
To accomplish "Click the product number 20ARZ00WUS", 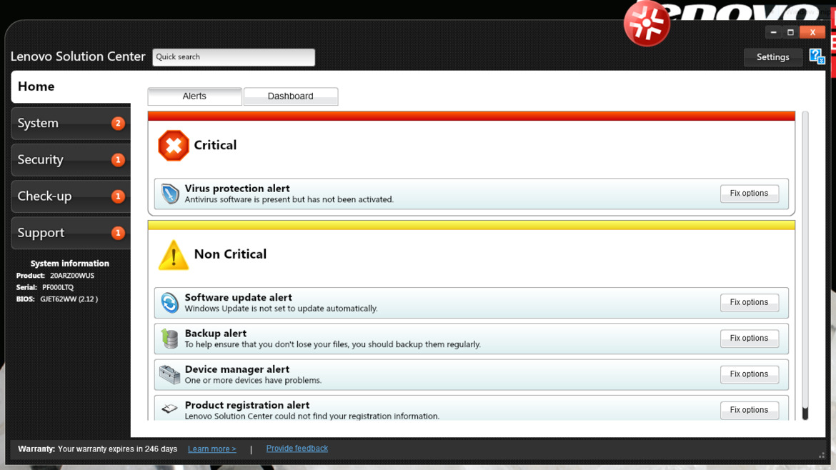I will click(72, 276).
